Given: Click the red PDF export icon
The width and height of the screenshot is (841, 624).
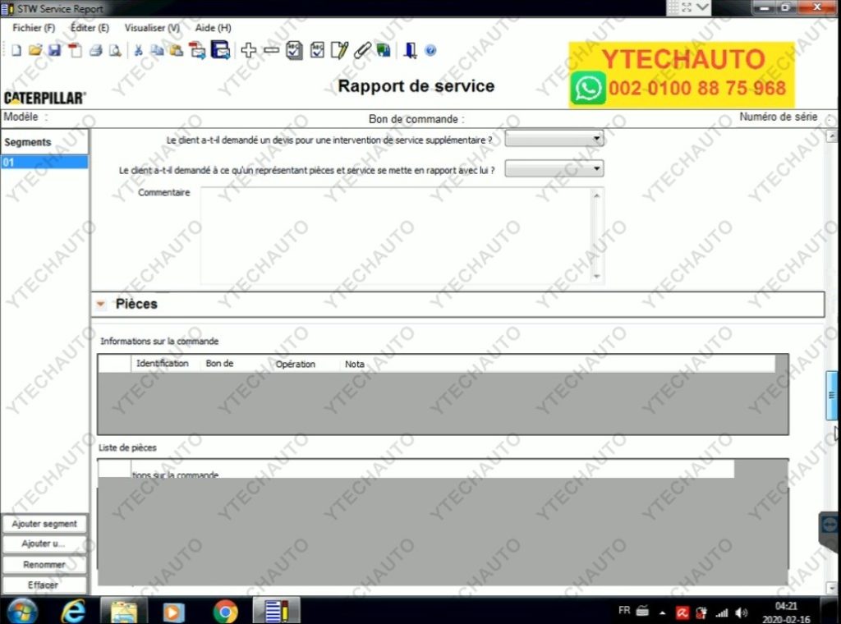Looking at the screenshot, I should [x=75, y=50].
